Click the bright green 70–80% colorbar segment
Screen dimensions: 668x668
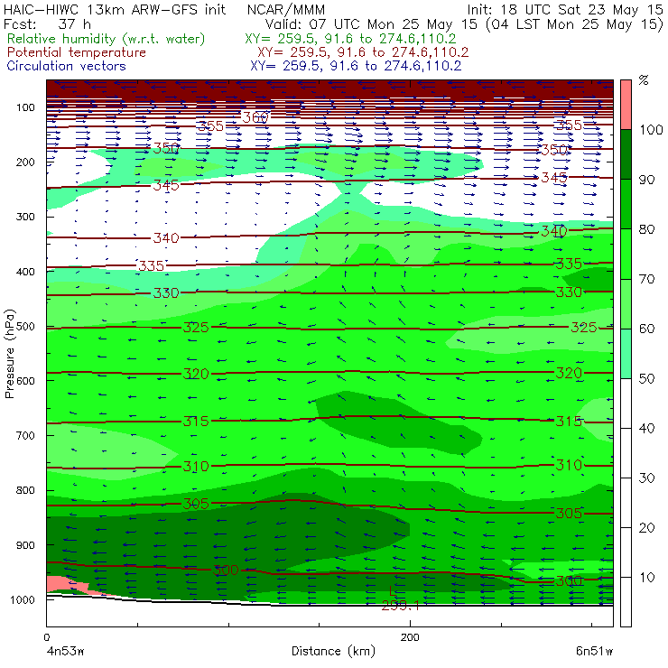tap(626, 254)
